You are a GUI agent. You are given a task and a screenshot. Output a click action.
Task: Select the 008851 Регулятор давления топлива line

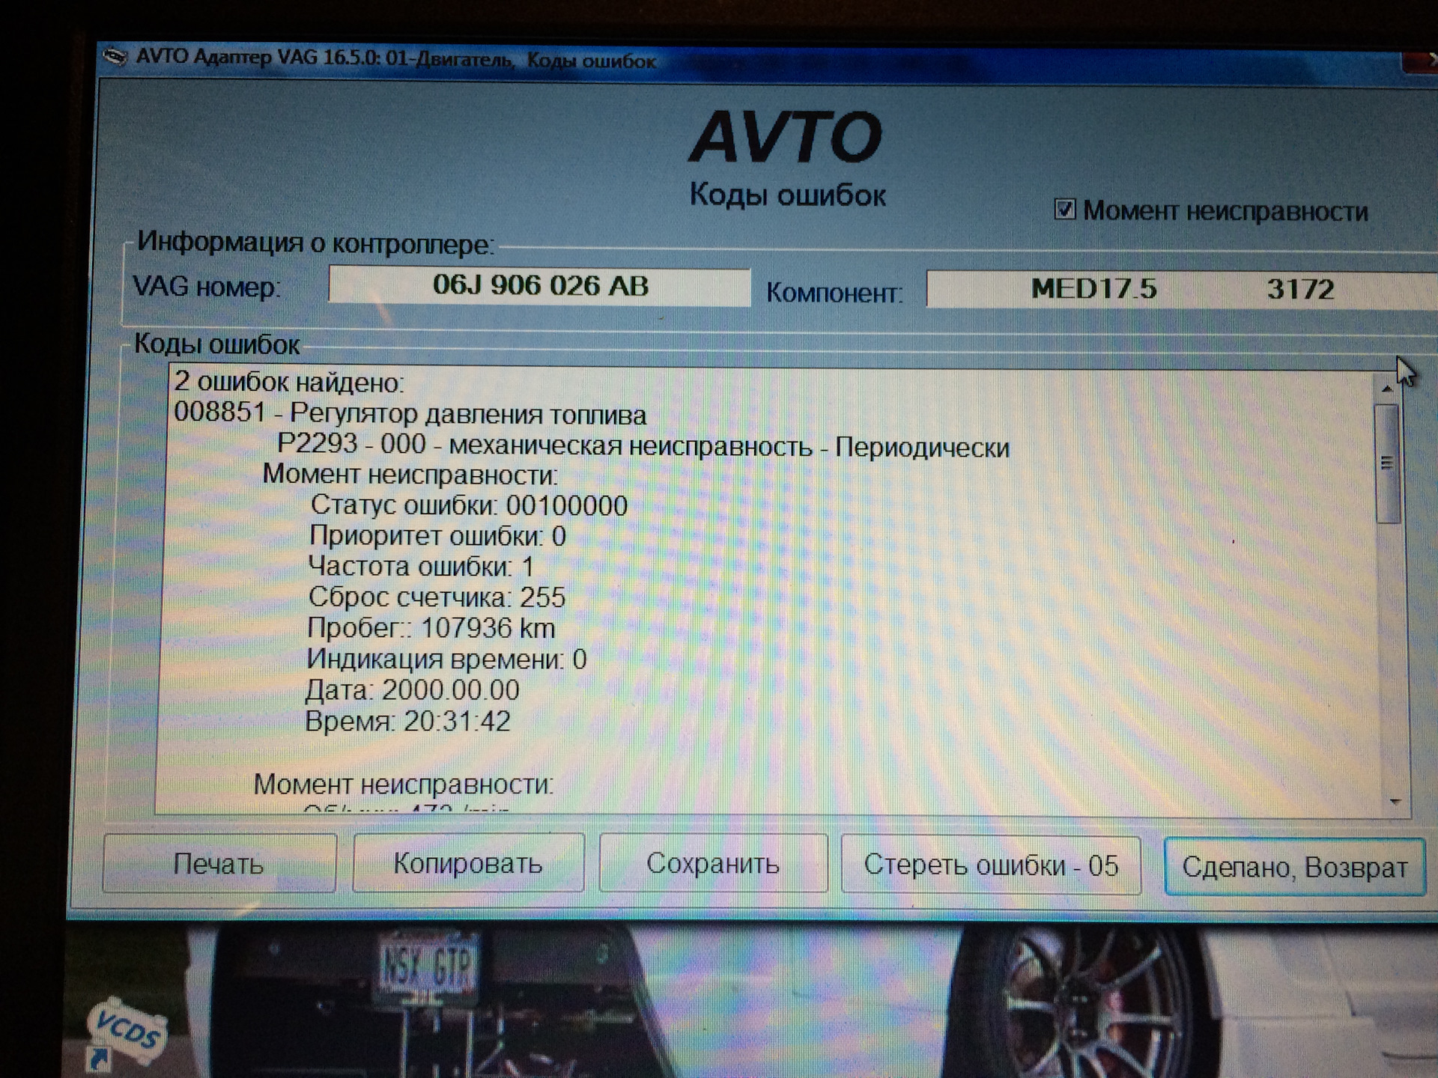410,413
